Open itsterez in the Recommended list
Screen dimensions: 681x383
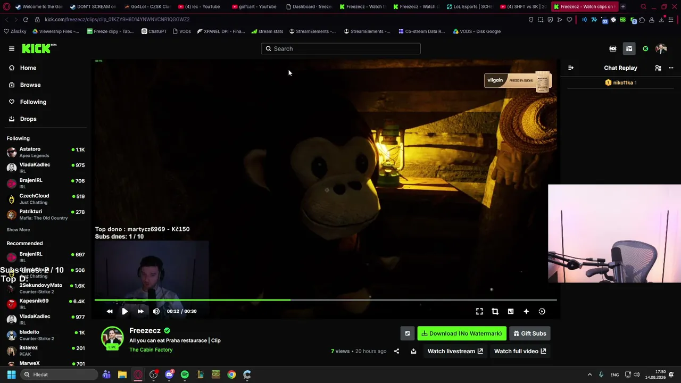pos(45,351)
